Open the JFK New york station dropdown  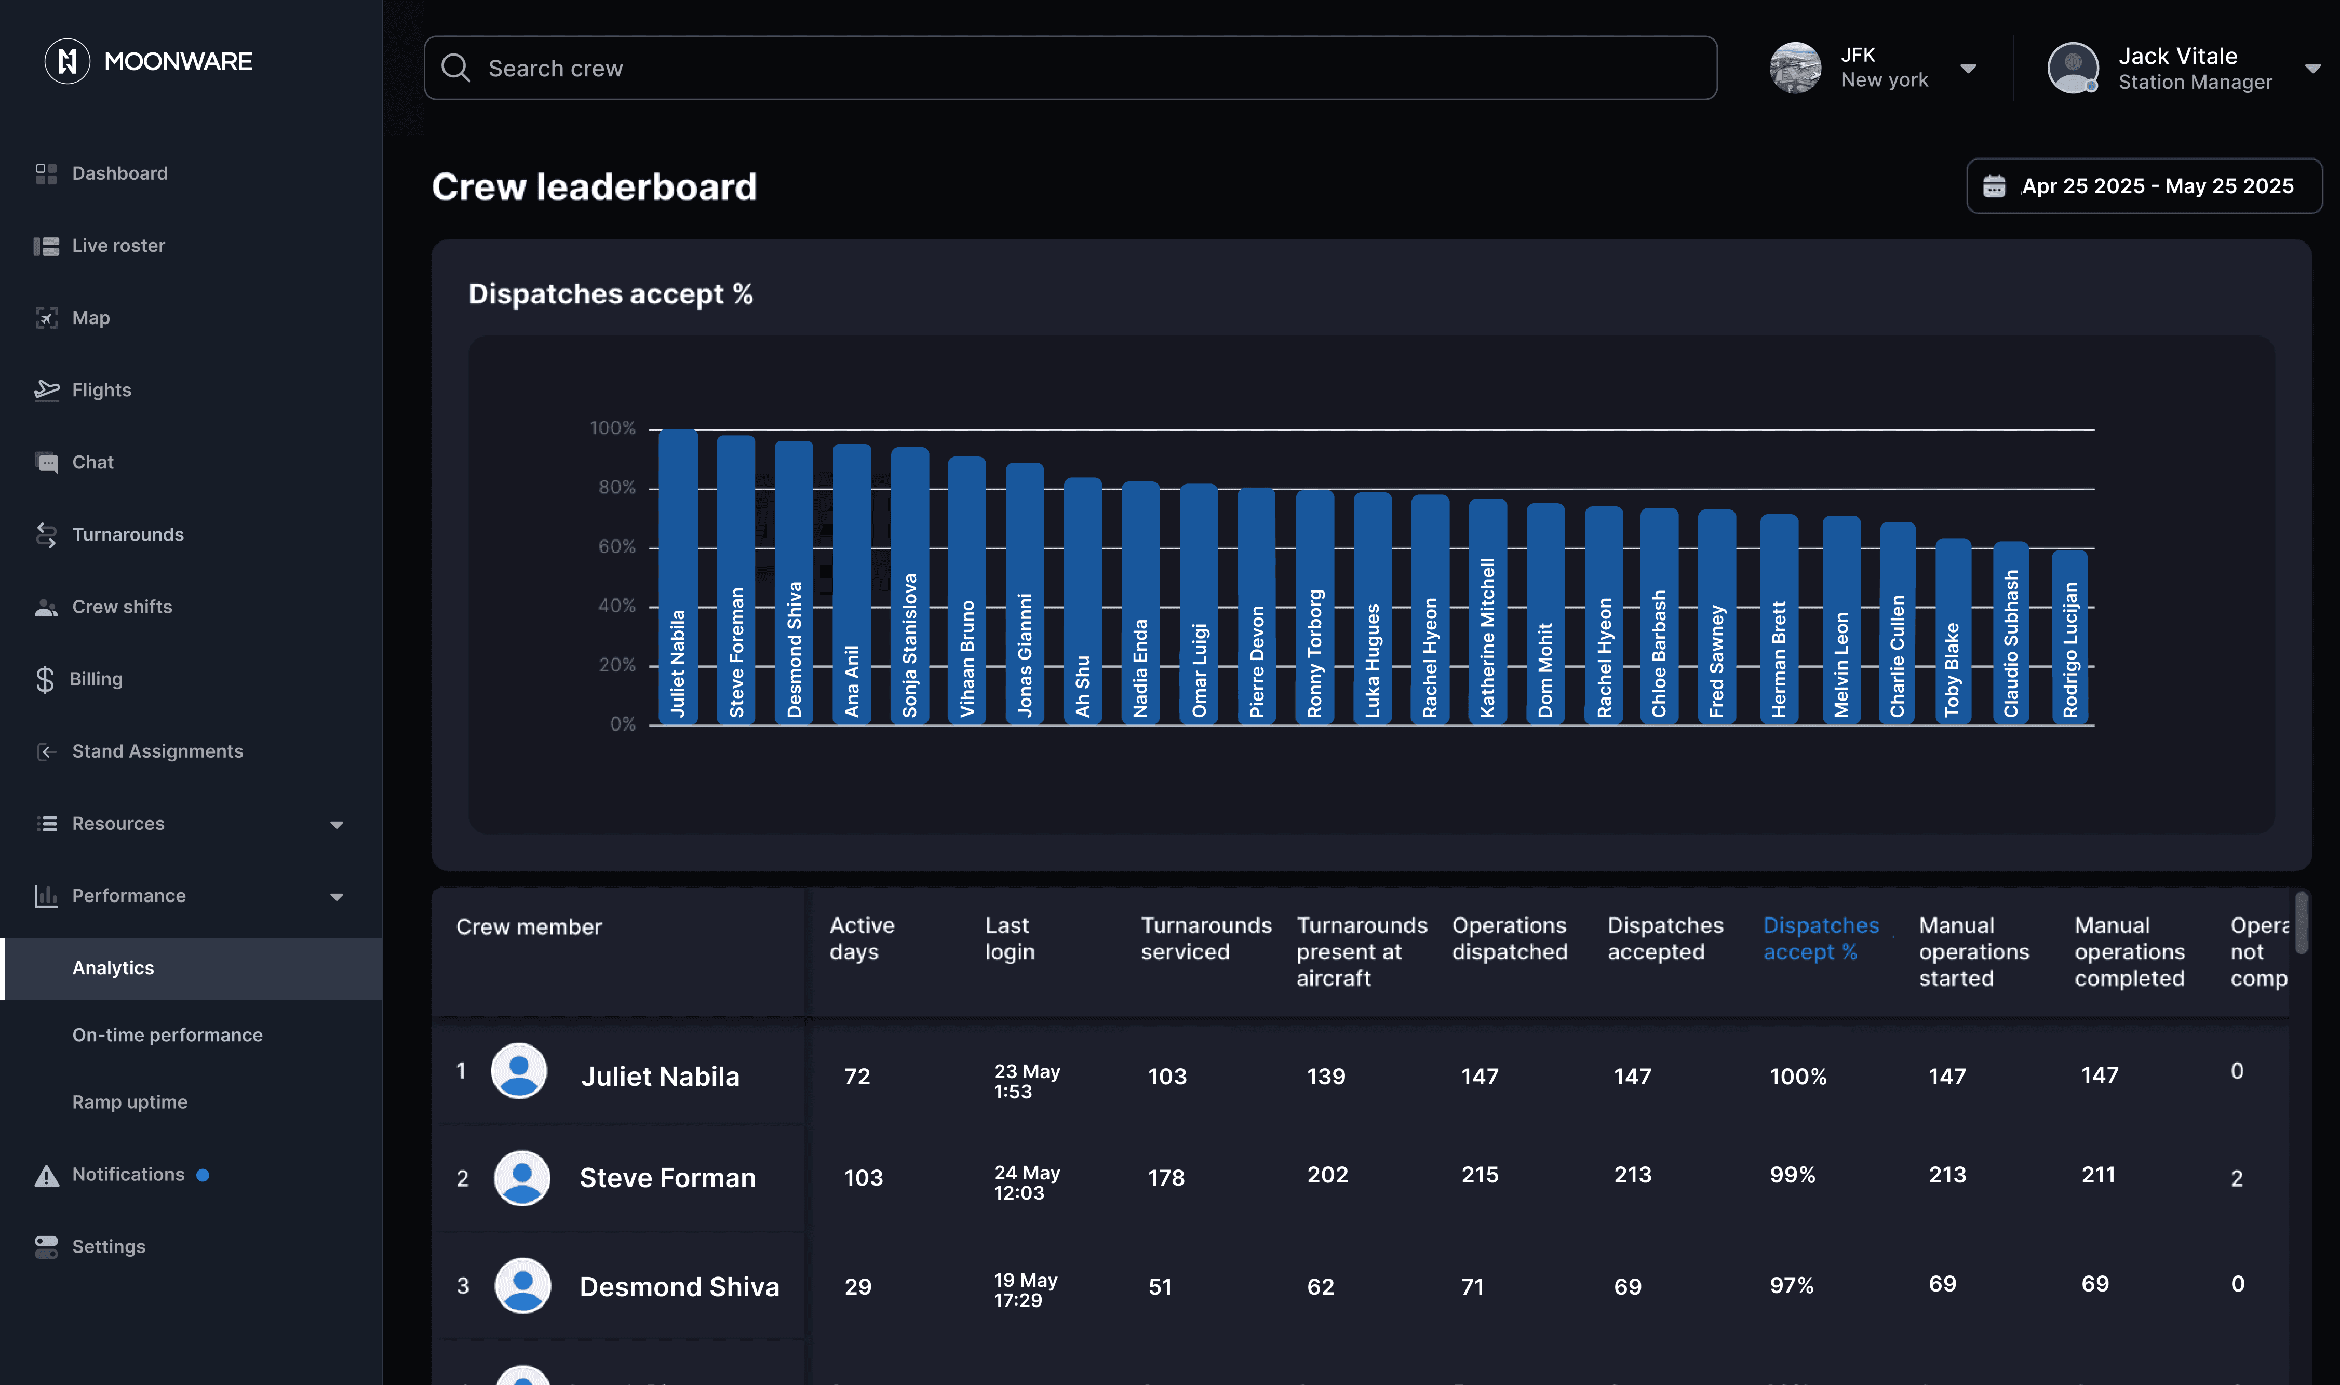(1968, 68)
